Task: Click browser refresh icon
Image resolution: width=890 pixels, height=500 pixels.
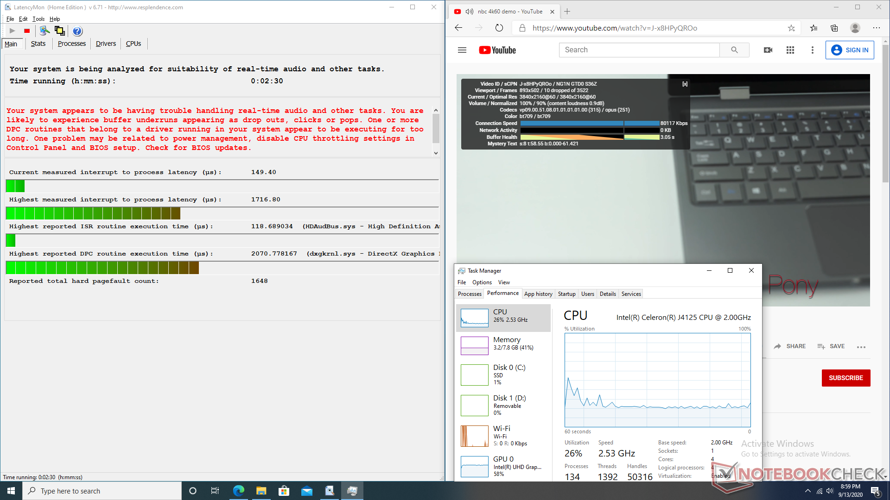Action: (499, 28)
